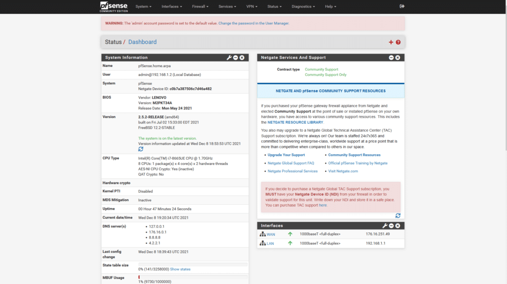The height and width of the screenshot is (284, 507).
Task: Click WAN IP address 176.16.251.49
Action: (x=378, y=234)
